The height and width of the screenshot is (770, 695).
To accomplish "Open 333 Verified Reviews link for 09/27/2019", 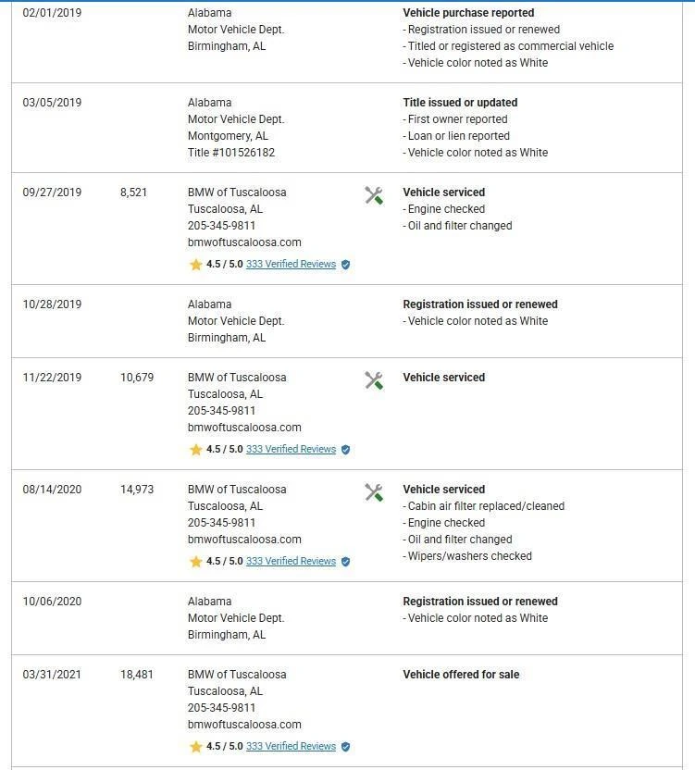I will coord(291,265).
